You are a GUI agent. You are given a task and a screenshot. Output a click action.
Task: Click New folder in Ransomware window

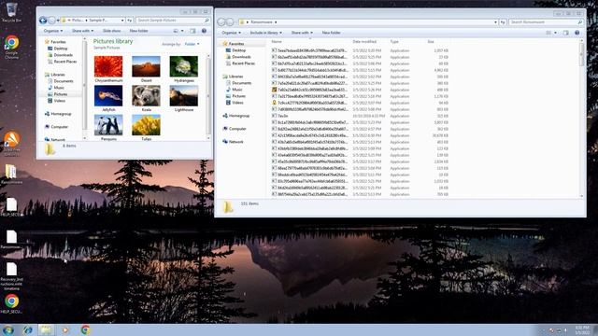pyautogui.click(x=331, y=33)
